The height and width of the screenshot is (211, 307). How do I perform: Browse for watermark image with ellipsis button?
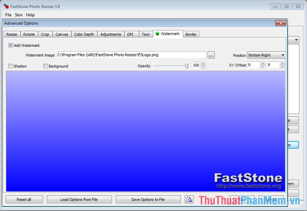[x=211, y=55]
